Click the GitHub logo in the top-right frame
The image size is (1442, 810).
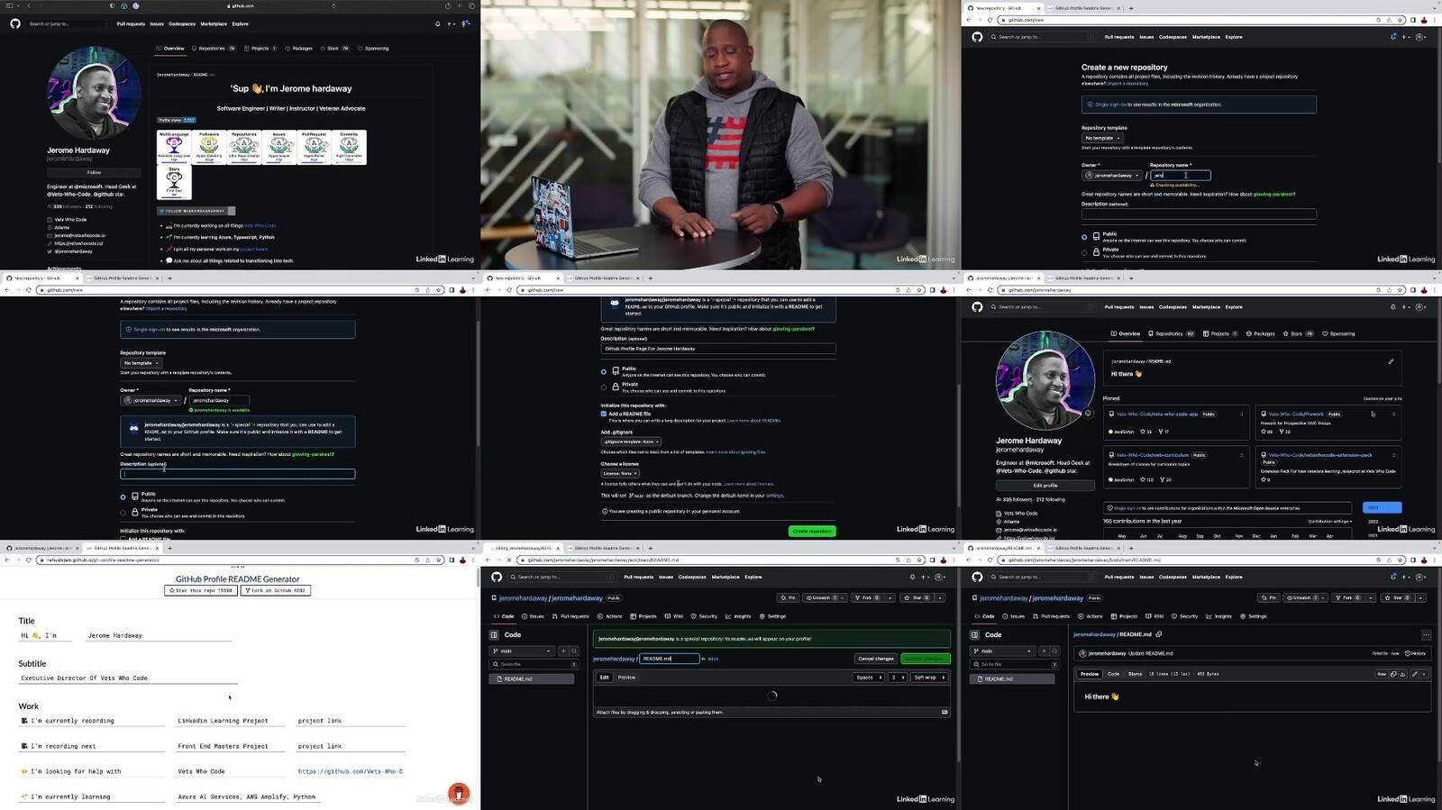click(977, 37)
